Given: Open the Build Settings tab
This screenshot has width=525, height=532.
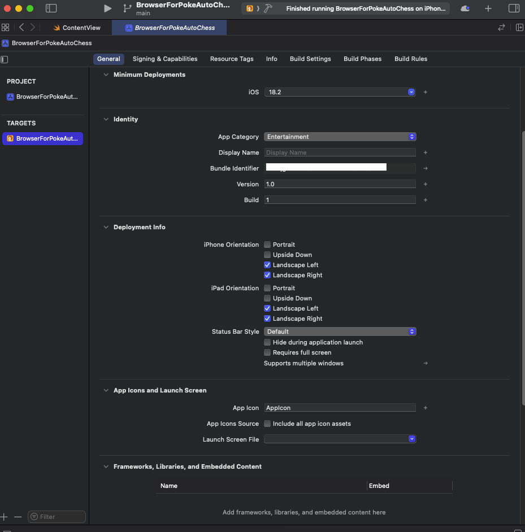Looking at the screenshot, I should point(310,59).
